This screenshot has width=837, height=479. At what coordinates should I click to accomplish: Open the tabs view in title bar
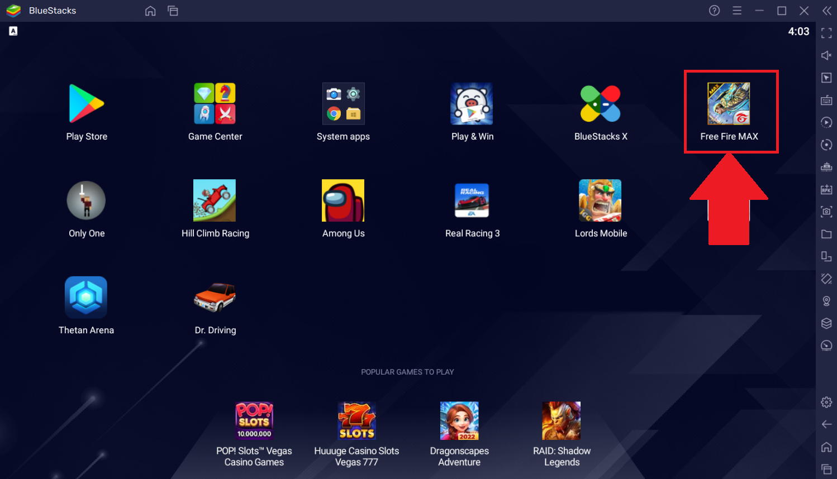173,11
